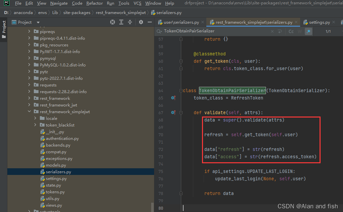Image resolution: width=343 pixels, height=212 pixels.
Task: Click the new line icon in find bar
Action: click(280, 31)
